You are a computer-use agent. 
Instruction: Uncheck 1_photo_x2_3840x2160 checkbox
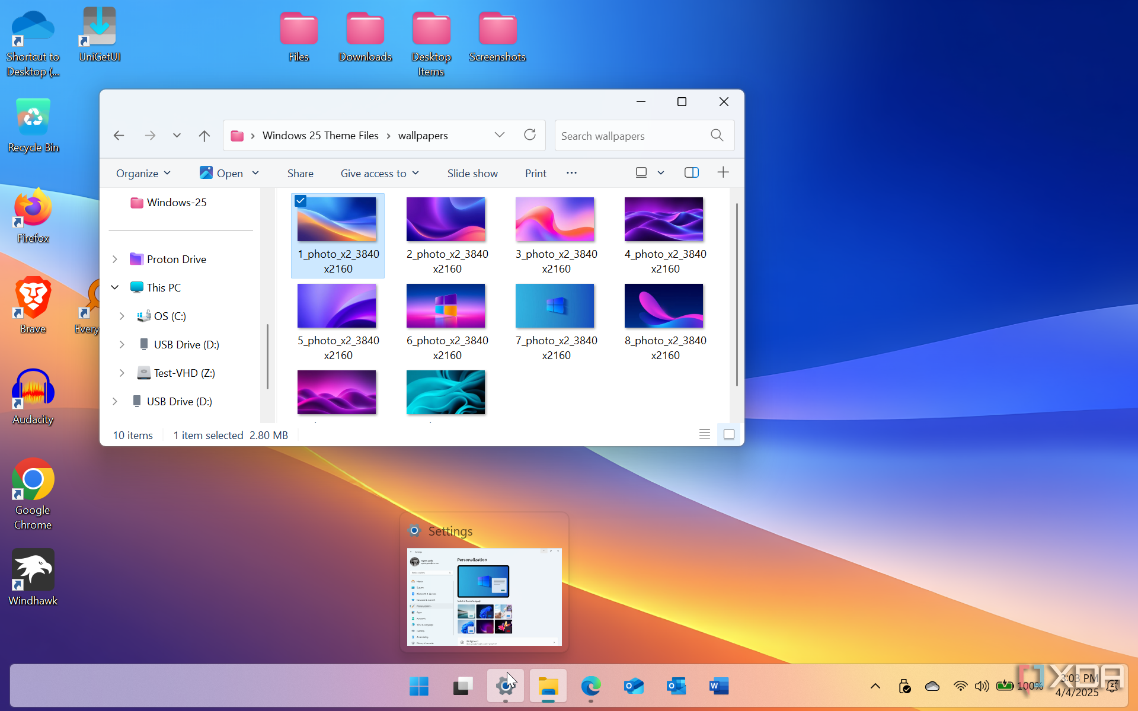(x=301, y=201)
